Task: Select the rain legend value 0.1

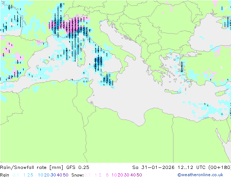Action: 16,175
